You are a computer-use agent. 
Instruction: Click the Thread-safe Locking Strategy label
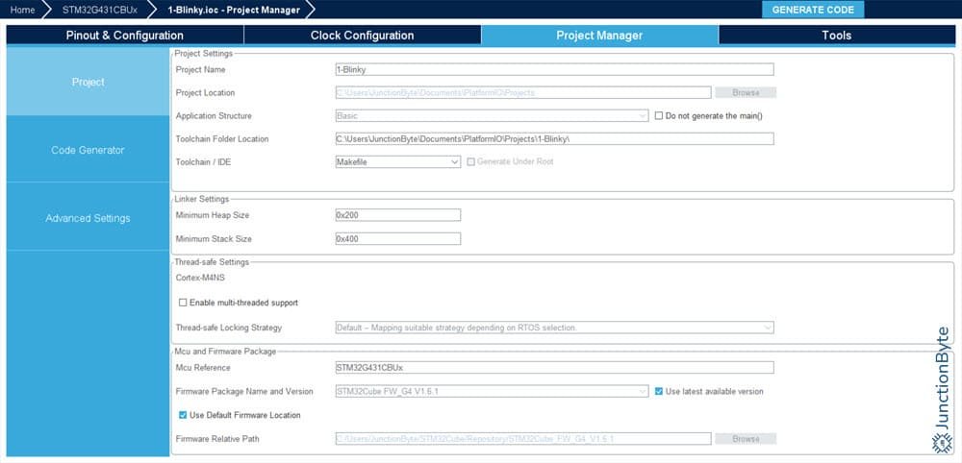coord(229,328)
